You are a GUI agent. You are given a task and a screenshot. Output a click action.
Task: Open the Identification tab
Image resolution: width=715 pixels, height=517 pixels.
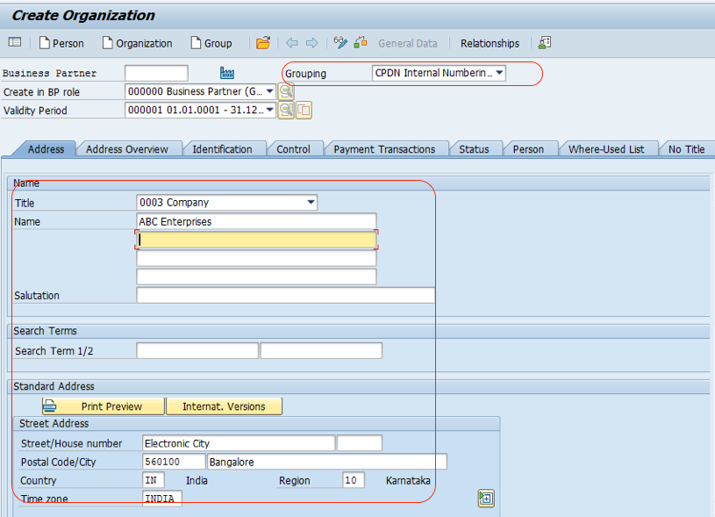pyautogui.click(x=225, y=148)
